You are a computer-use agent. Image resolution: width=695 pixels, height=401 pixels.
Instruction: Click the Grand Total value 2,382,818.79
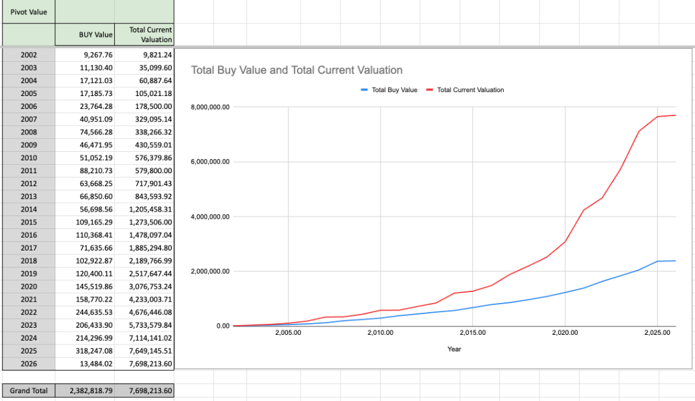pyautogui.click(x=86, y=391)
